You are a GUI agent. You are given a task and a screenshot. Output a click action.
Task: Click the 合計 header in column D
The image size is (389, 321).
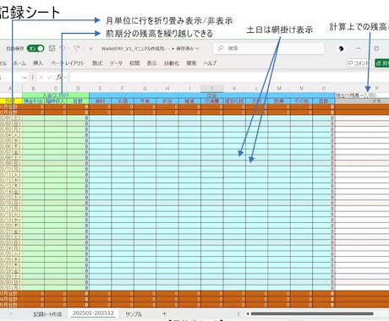click(78, 101)
